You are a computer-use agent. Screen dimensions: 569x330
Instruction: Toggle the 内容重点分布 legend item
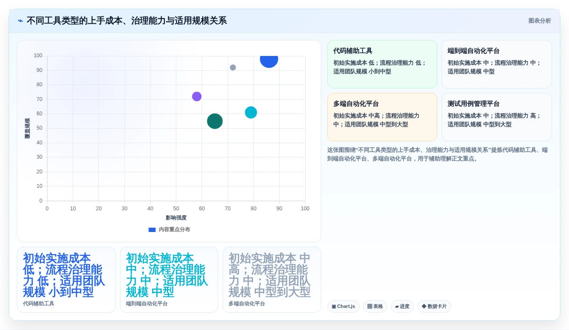(169, 229)
